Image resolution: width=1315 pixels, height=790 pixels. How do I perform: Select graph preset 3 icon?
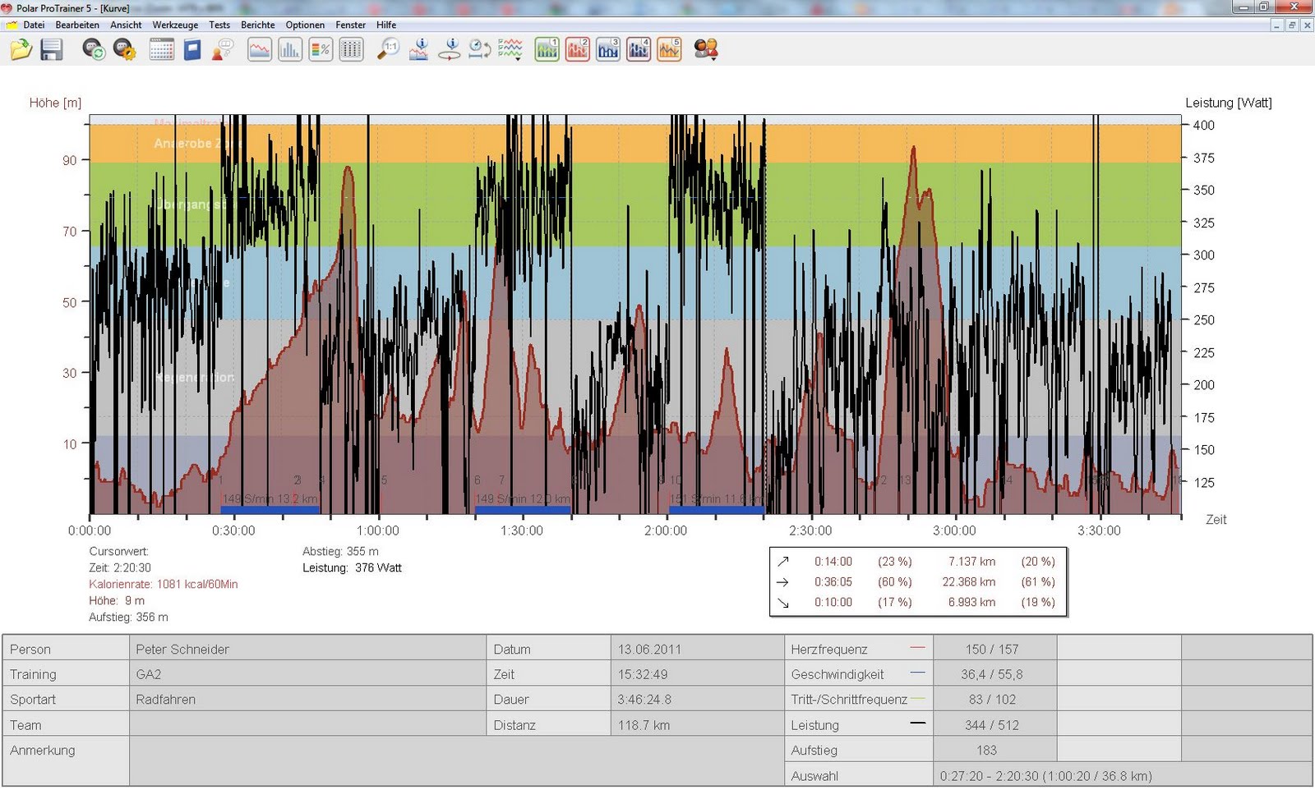click(x=608, y=50)
